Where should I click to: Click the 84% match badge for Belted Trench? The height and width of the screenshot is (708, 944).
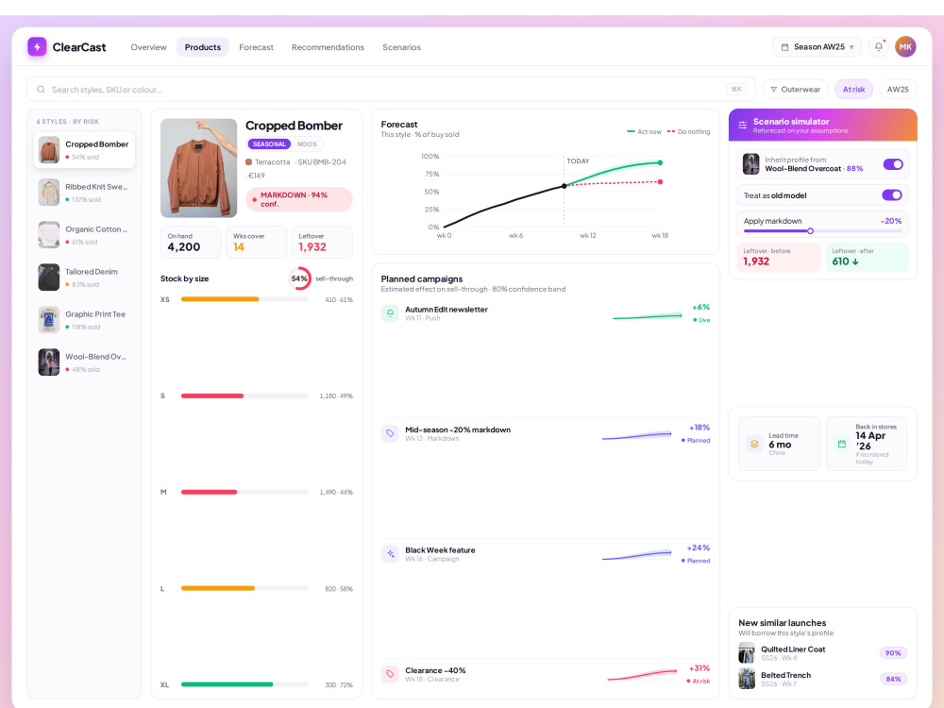(893, 679)
